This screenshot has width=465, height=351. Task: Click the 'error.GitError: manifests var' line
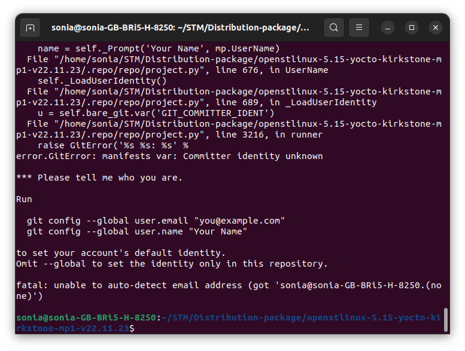pos(169,156)
